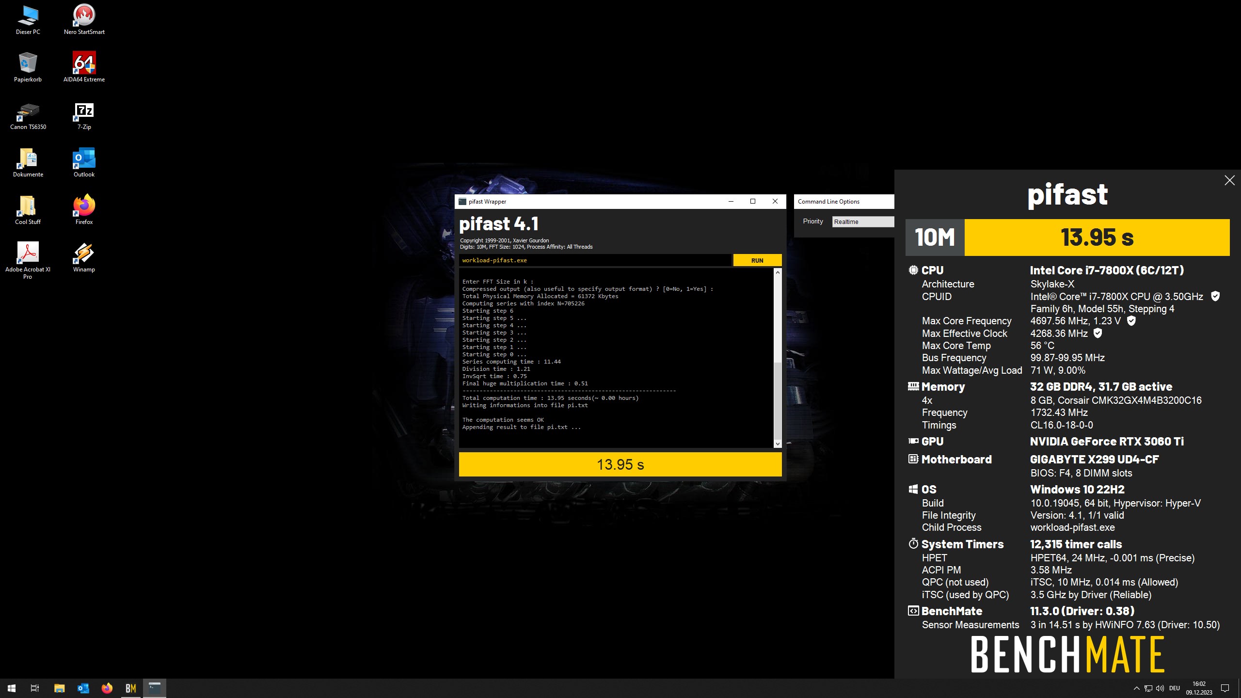Switch to pifast console taskbar icon
The height and width of the screenshot is (698, 1241).
tap(154, 688)
